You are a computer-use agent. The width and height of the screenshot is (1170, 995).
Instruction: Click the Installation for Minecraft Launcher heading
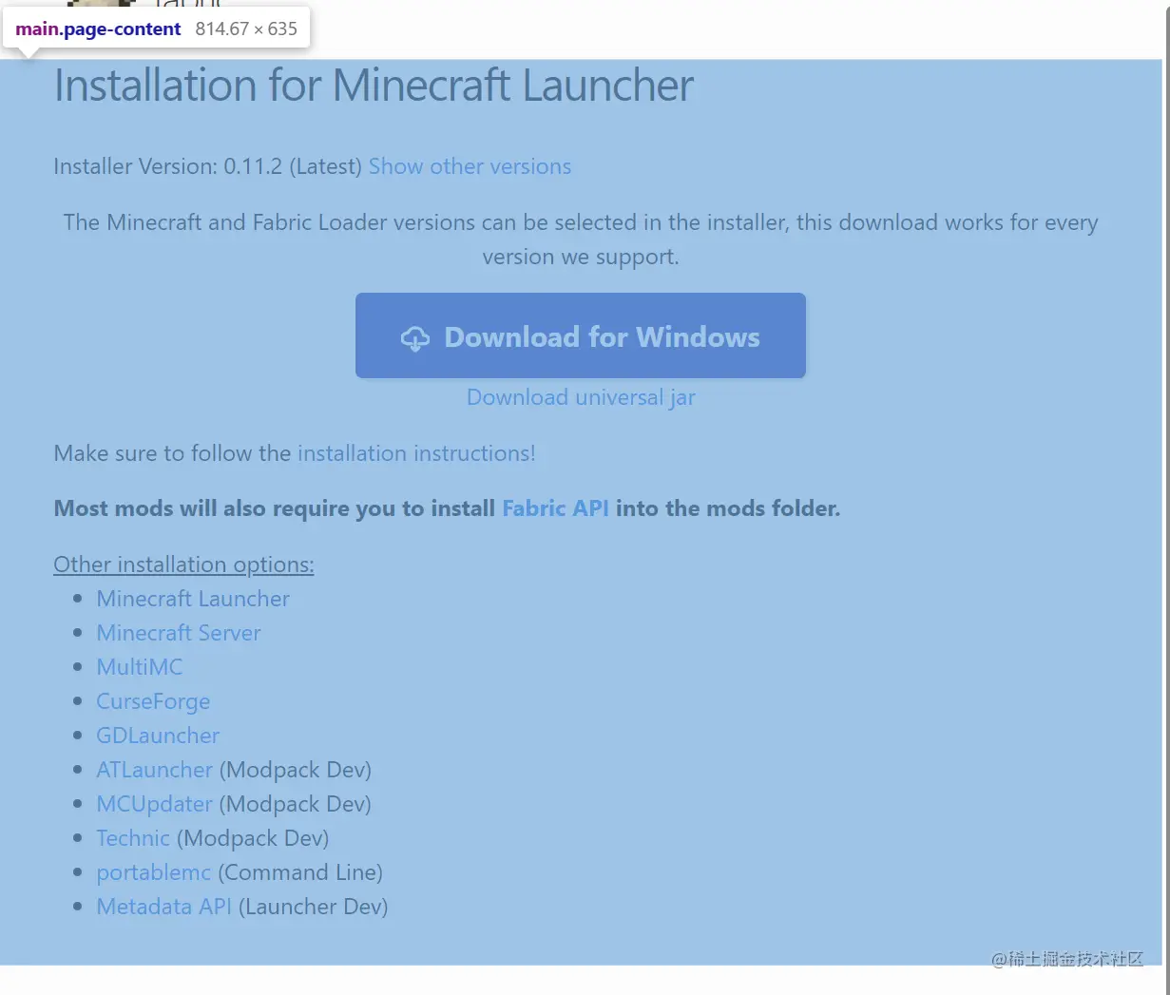(374, 86)
